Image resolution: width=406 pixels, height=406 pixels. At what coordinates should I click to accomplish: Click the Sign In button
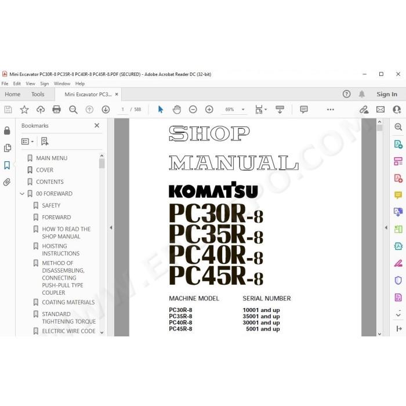point(387,94)
